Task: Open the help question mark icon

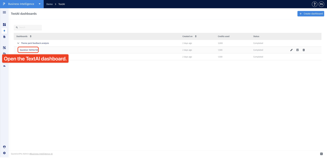Action: pos(314,4)
